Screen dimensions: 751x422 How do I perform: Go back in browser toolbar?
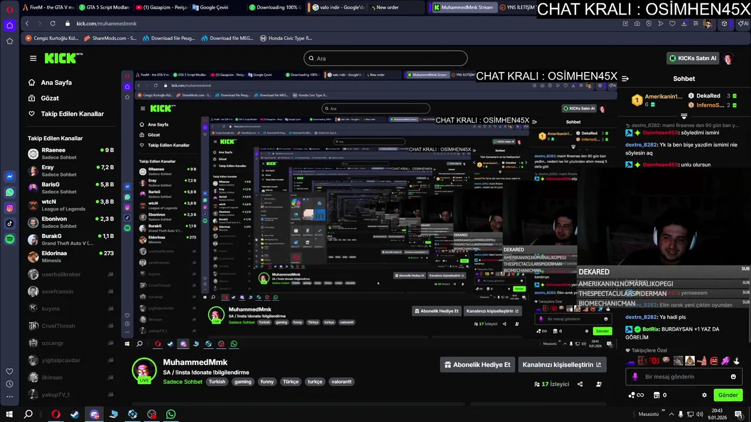point(27,23)
